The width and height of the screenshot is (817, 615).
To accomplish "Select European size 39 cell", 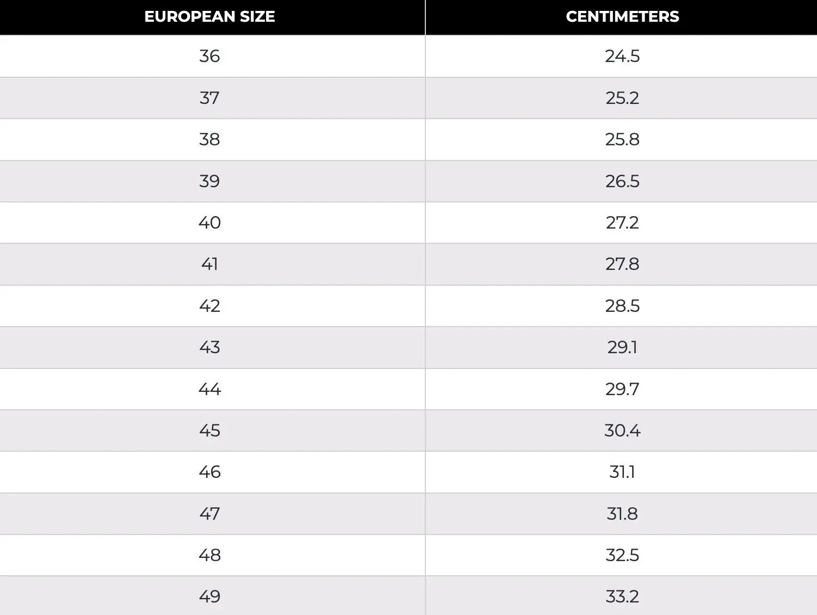I will [x=209, y=181].
